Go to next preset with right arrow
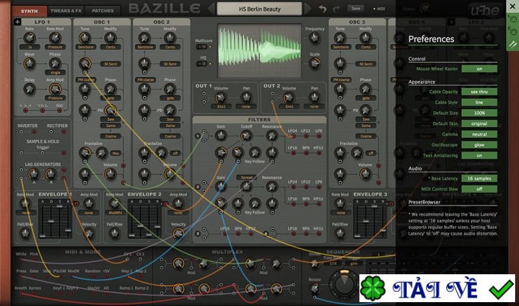519x306 pixels. 308,9
